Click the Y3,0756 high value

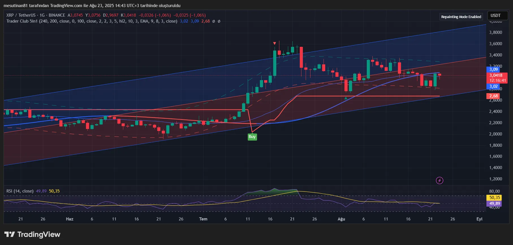pos(93,15)
